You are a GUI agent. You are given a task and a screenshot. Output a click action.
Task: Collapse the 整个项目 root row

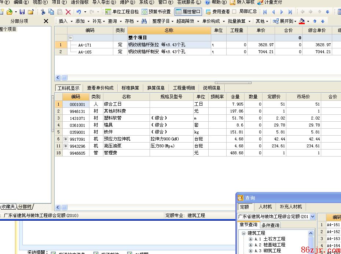pyautogui.click(x=71, y=38)
